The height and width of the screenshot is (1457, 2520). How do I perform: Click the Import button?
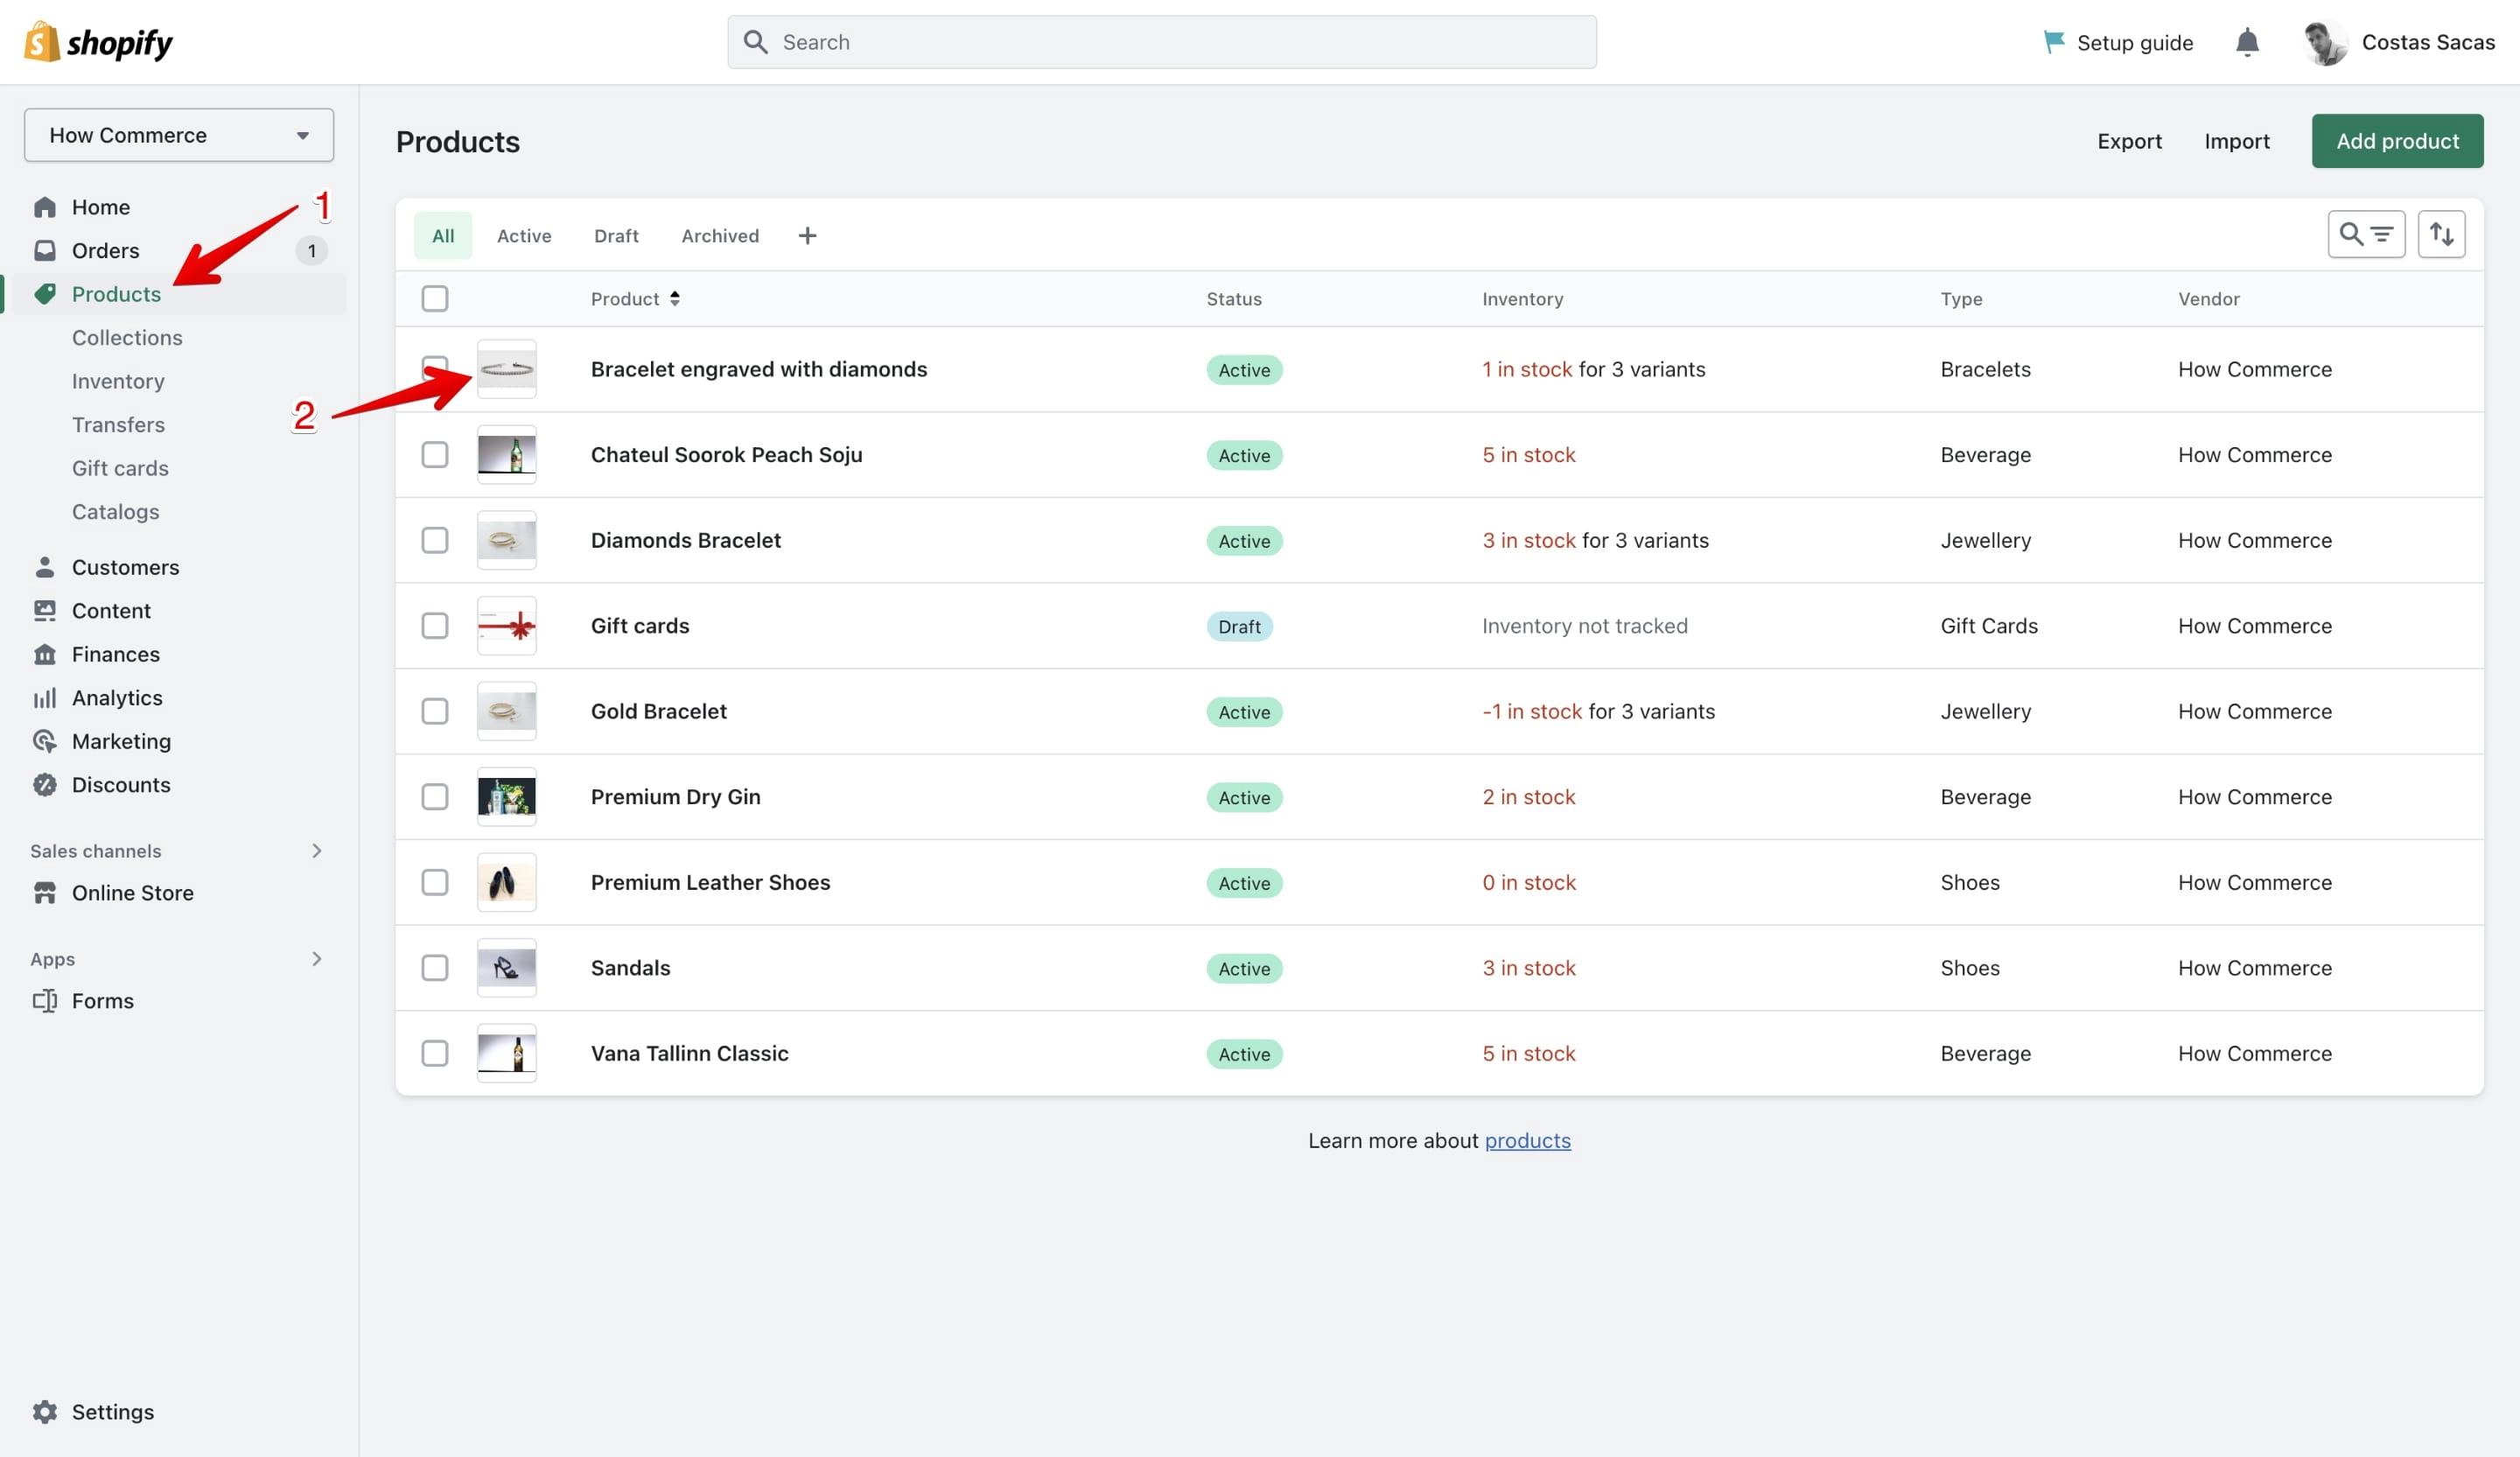click(2237, 141)
